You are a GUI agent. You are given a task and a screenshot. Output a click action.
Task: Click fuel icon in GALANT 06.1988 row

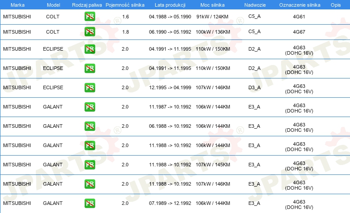pos(90,126)
